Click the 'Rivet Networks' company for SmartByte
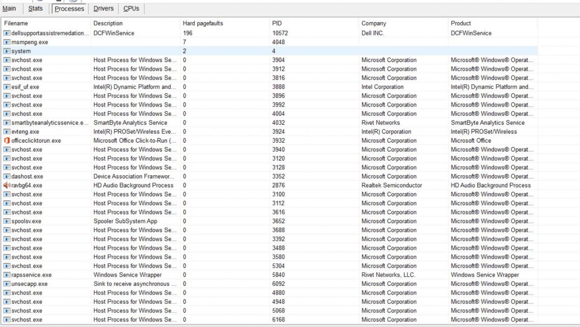The image size is (580, 327). [381, 123]
